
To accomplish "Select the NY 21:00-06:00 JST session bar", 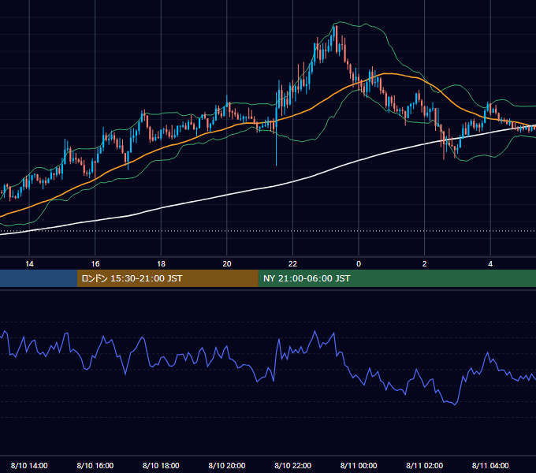I will click(396, 278).
